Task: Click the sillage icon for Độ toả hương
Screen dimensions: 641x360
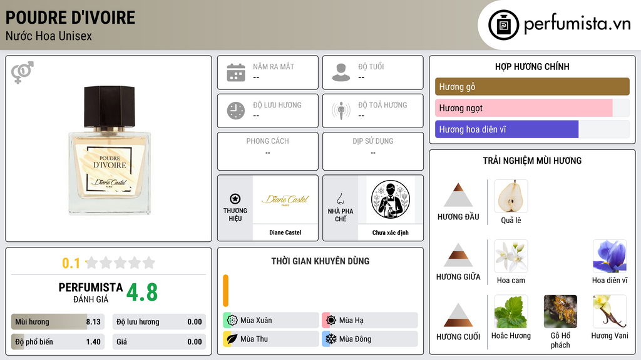Action: coord(341,111)
